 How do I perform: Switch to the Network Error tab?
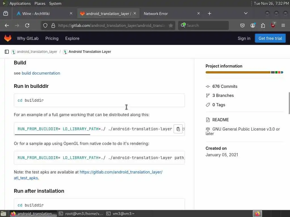(x=171, y=14)
